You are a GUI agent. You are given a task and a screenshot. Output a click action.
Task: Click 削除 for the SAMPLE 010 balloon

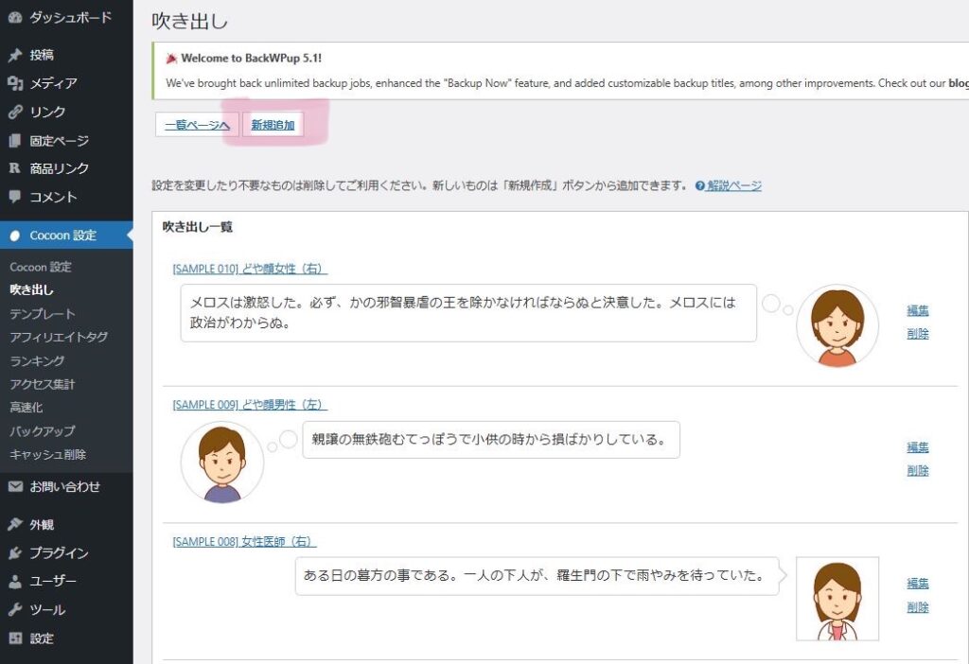tap(918, 334)
